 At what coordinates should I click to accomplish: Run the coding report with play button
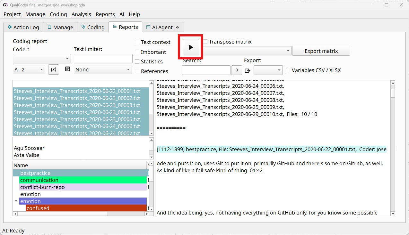(x=191, y=47)
